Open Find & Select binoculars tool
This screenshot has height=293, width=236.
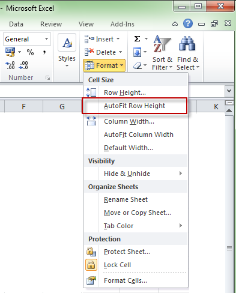(x=188, y=53)
